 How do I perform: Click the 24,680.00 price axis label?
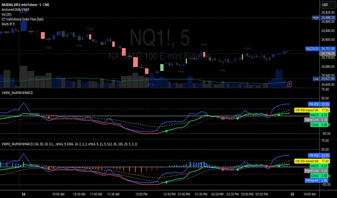click(x=328, y=67)
